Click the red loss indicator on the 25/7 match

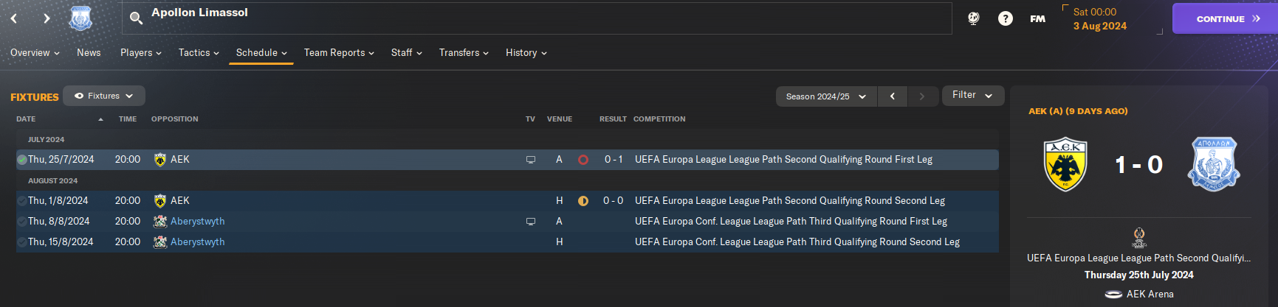[583, 160]
